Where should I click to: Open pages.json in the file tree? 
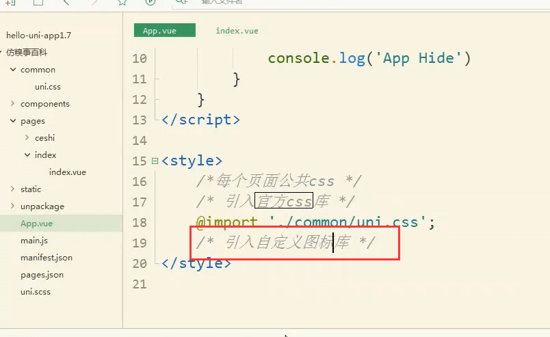coord(42,275)
